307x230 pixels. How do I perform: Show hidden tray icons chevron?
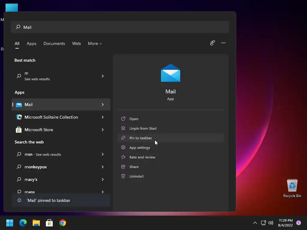tap(255, 223)
